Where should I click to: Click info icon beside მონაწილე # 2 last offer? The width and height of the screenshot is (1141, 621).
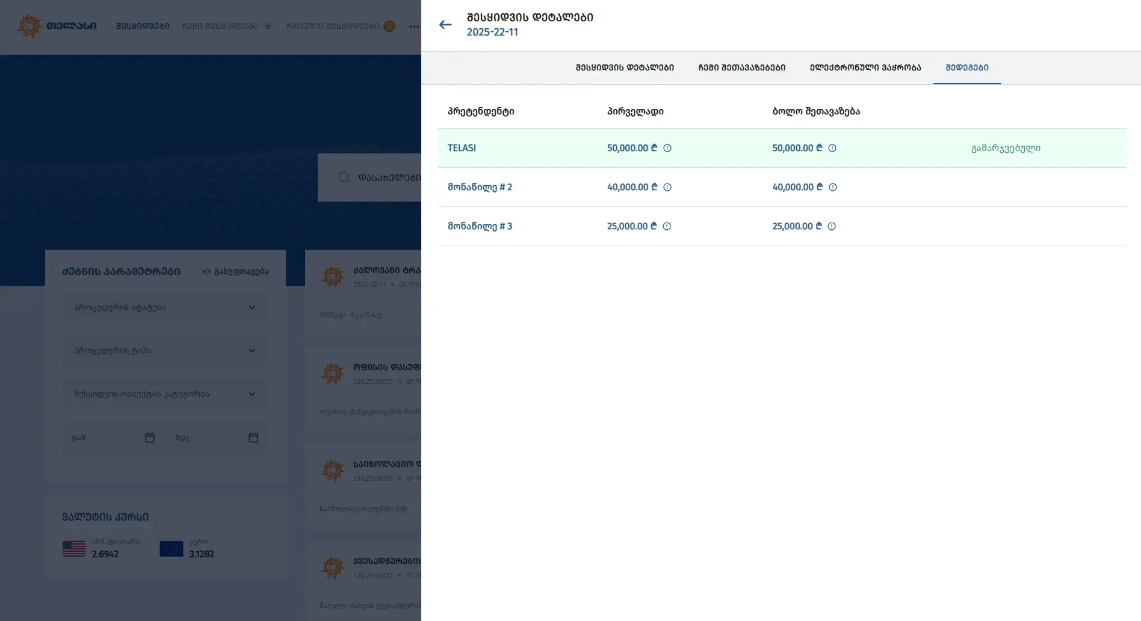click(832, 187)
